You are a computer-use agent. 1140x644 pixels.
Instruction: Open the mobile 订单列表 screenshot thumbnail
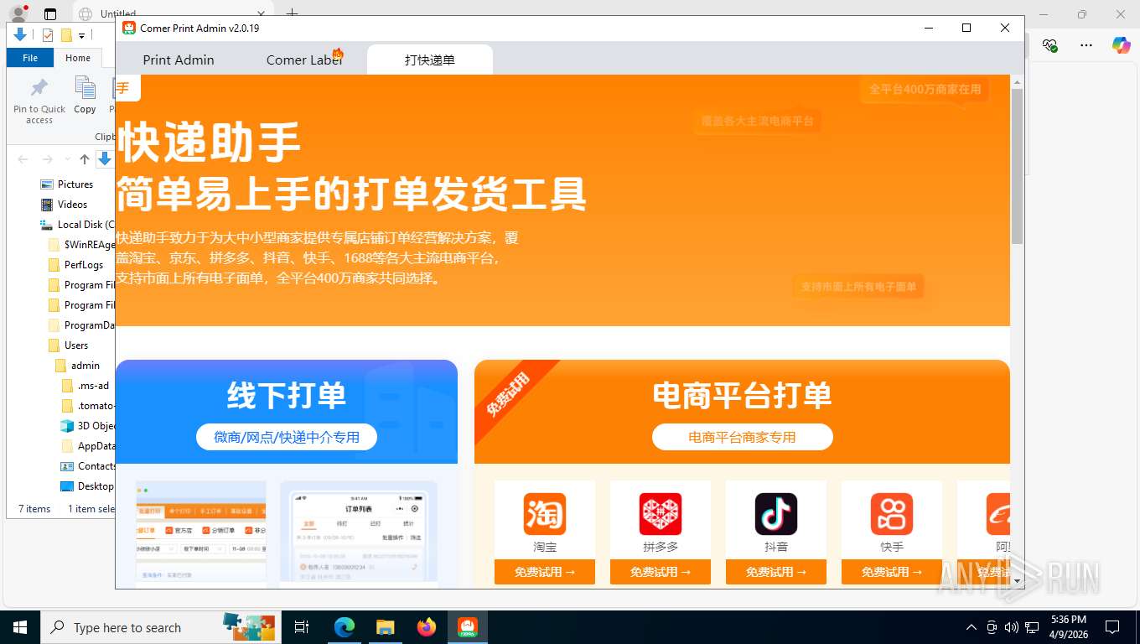[359, 533]
